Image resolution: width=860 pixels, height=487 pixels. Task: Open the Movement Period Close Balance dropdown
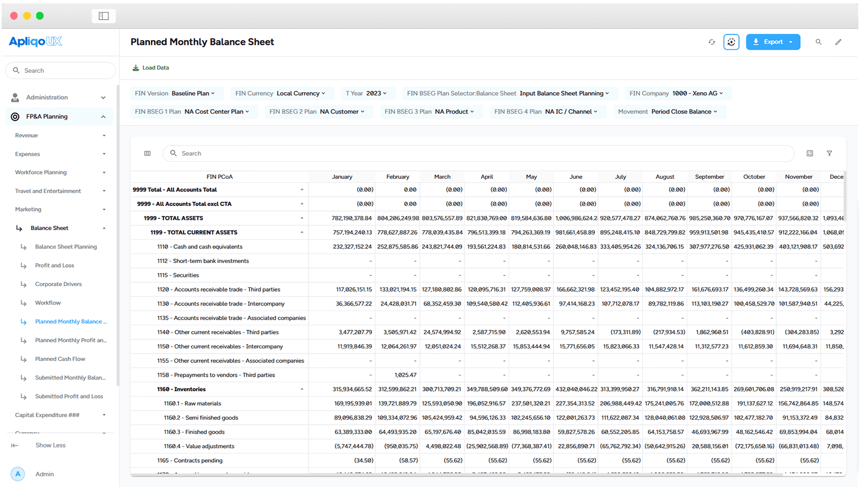pos(668,111)
